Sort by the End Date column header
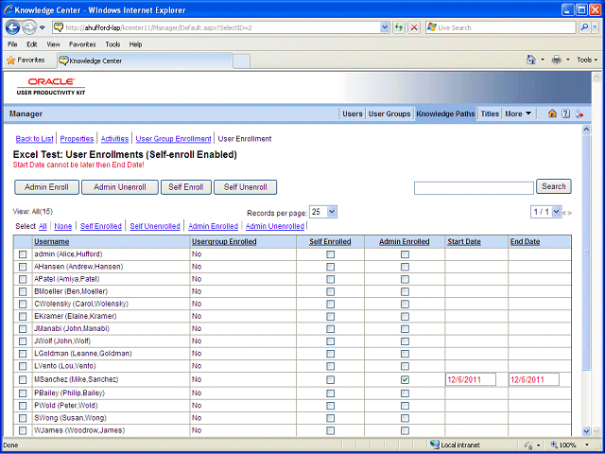Viewport: 605px width, 454px height. pyautogui.click(x=526, y=242)
